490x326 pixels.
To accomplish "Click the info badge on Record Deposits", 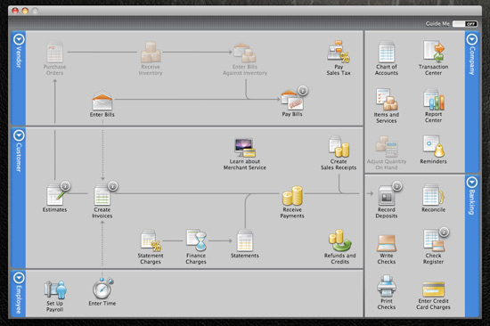I will 396,186.
